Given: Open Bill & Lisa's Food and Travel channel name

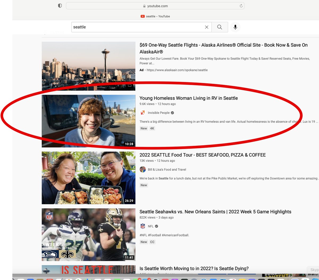Looking at the screenshot, I should point(167,170).
